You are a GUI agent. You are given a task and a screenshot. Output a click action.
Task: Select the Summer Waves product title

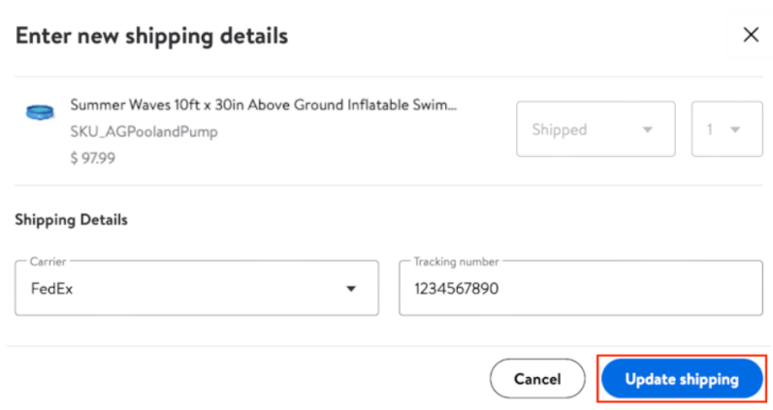click(263, 105)
